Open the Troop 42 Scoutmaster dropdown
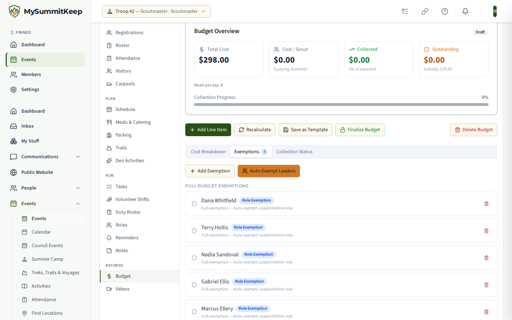Viewport: 512px width, 320px height. click(156, 11)
